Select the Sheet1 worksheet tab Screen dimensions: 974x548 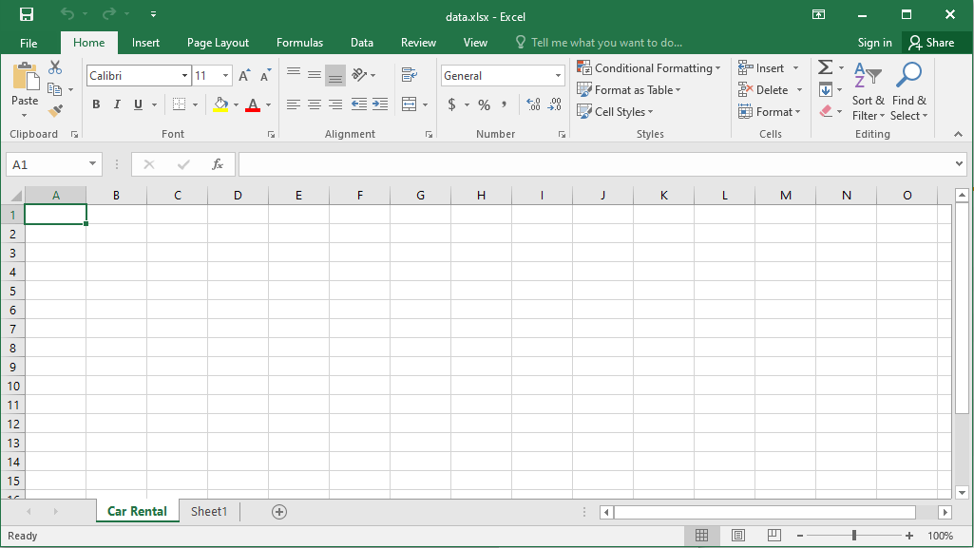click(209, 511)
